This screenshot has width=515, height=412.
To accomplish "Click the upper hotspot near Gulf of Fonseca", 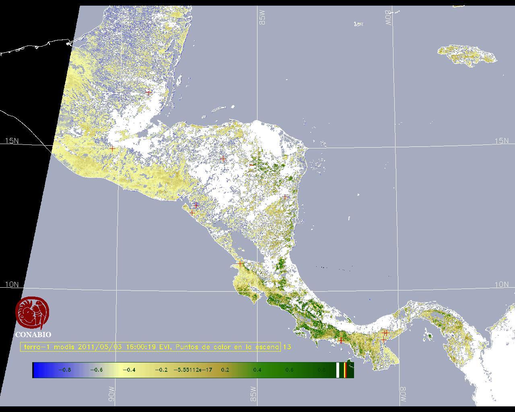I will coord(196,205).
